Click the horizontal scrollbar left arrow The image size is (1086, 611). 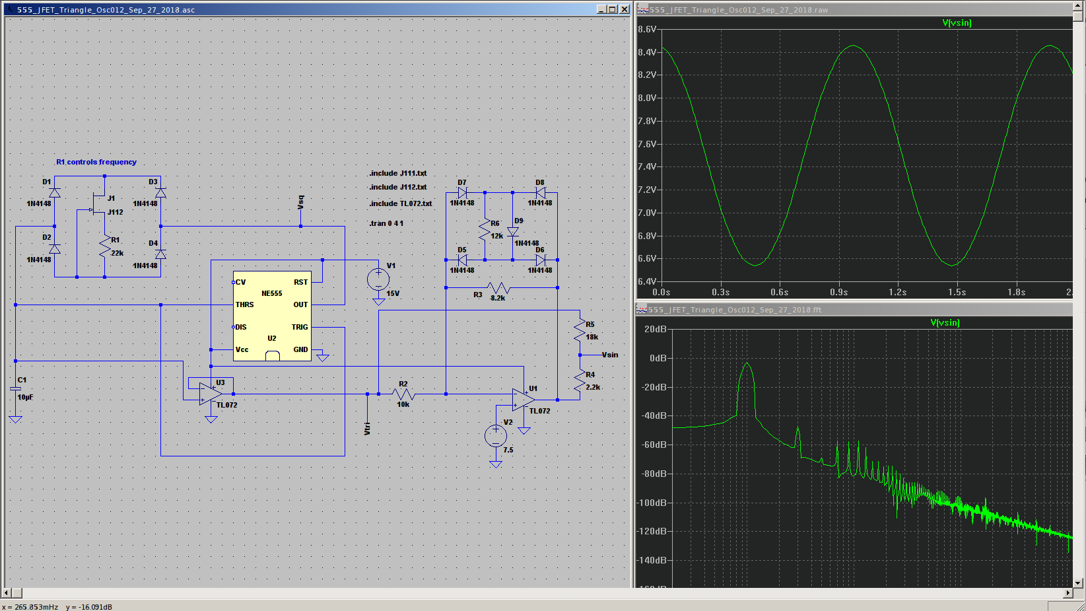click(x=7, y=593)
